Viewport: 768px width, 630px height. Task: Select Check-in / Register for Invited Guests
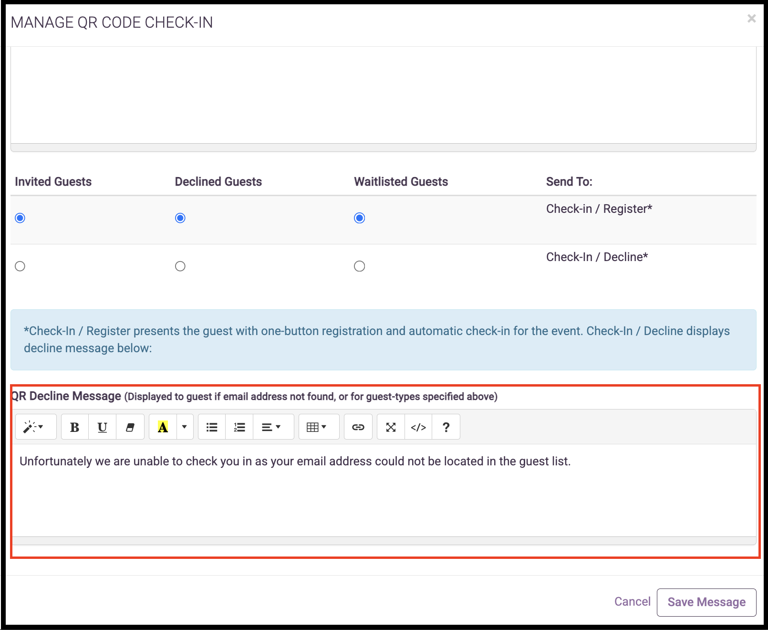point(20,218)
